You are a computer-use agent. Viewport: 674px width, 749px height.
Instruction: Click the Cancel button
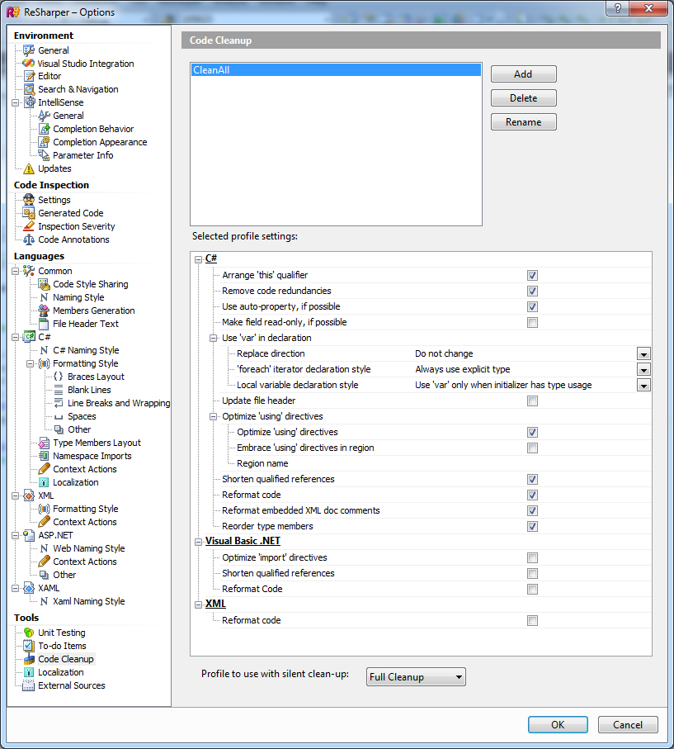tap(628, 724)
